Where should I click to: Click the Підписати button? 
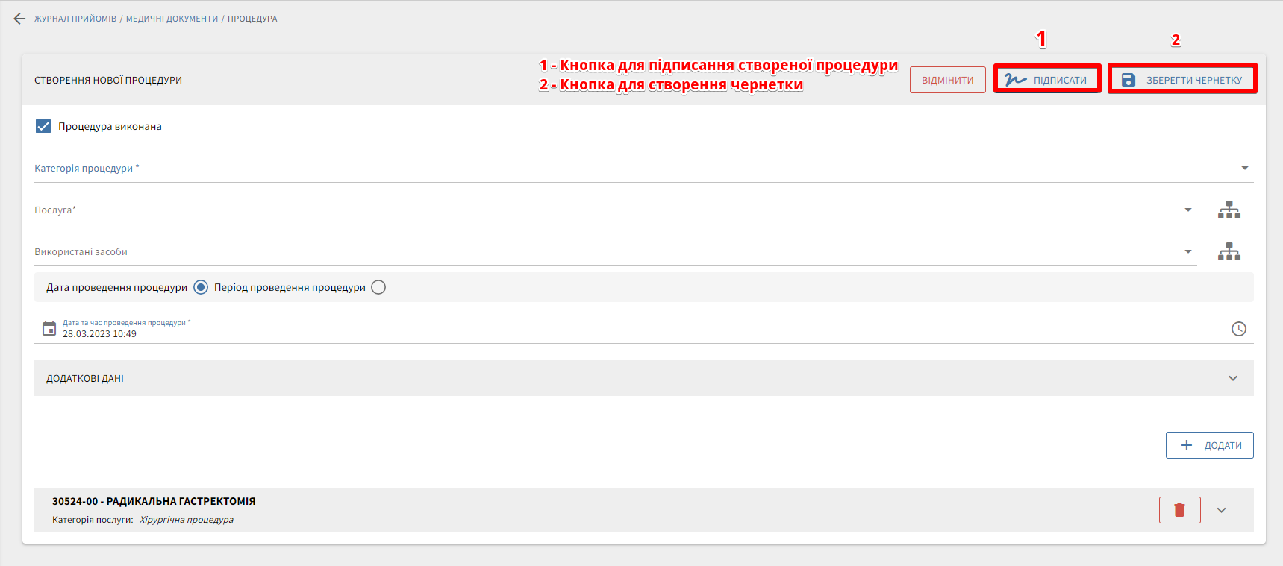coord(1047,80)
